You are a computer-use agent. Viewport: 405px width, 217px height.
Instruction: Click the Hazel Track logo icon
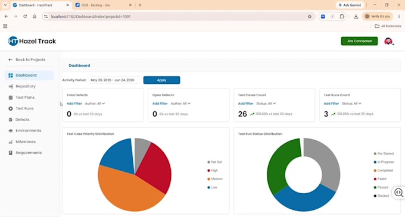pos(13,41)
